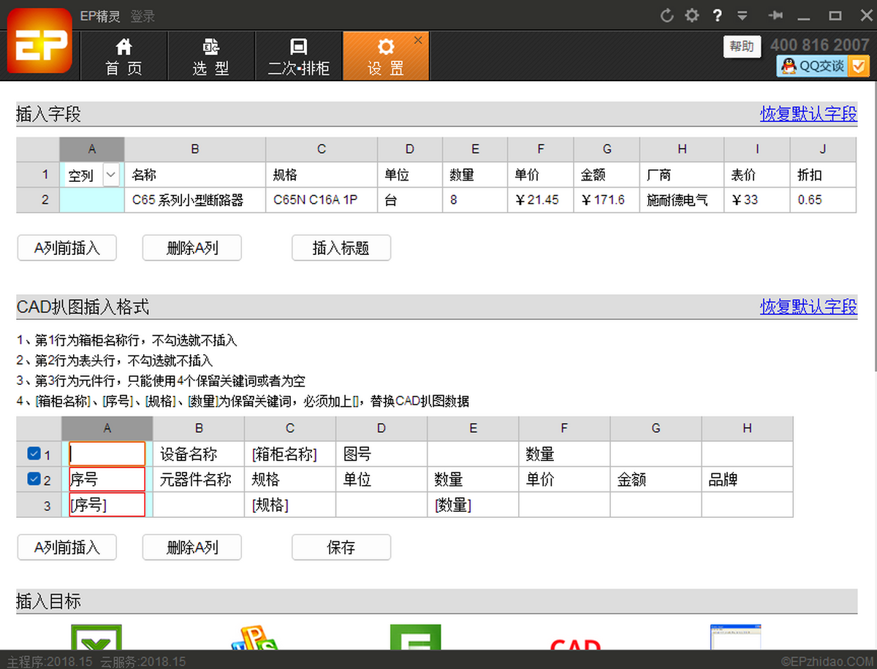
Task: Choose the WPS insert target icon
Action: pyautogui.click(x=254, y=637)
